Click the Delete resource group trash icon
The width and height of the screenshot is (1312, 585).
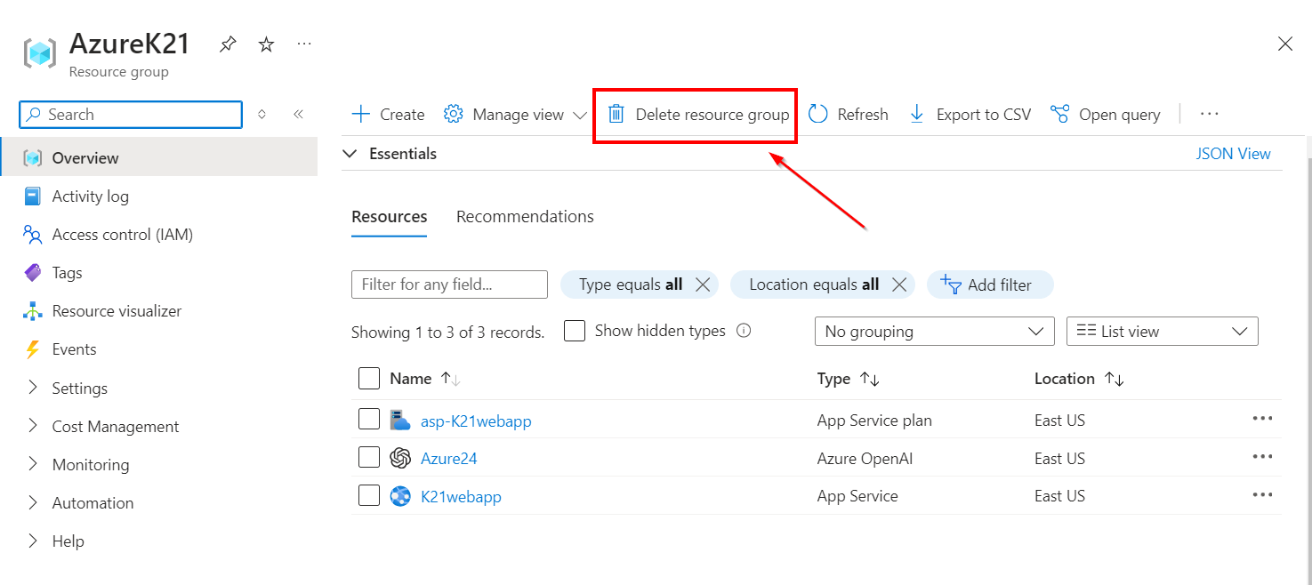616,115
